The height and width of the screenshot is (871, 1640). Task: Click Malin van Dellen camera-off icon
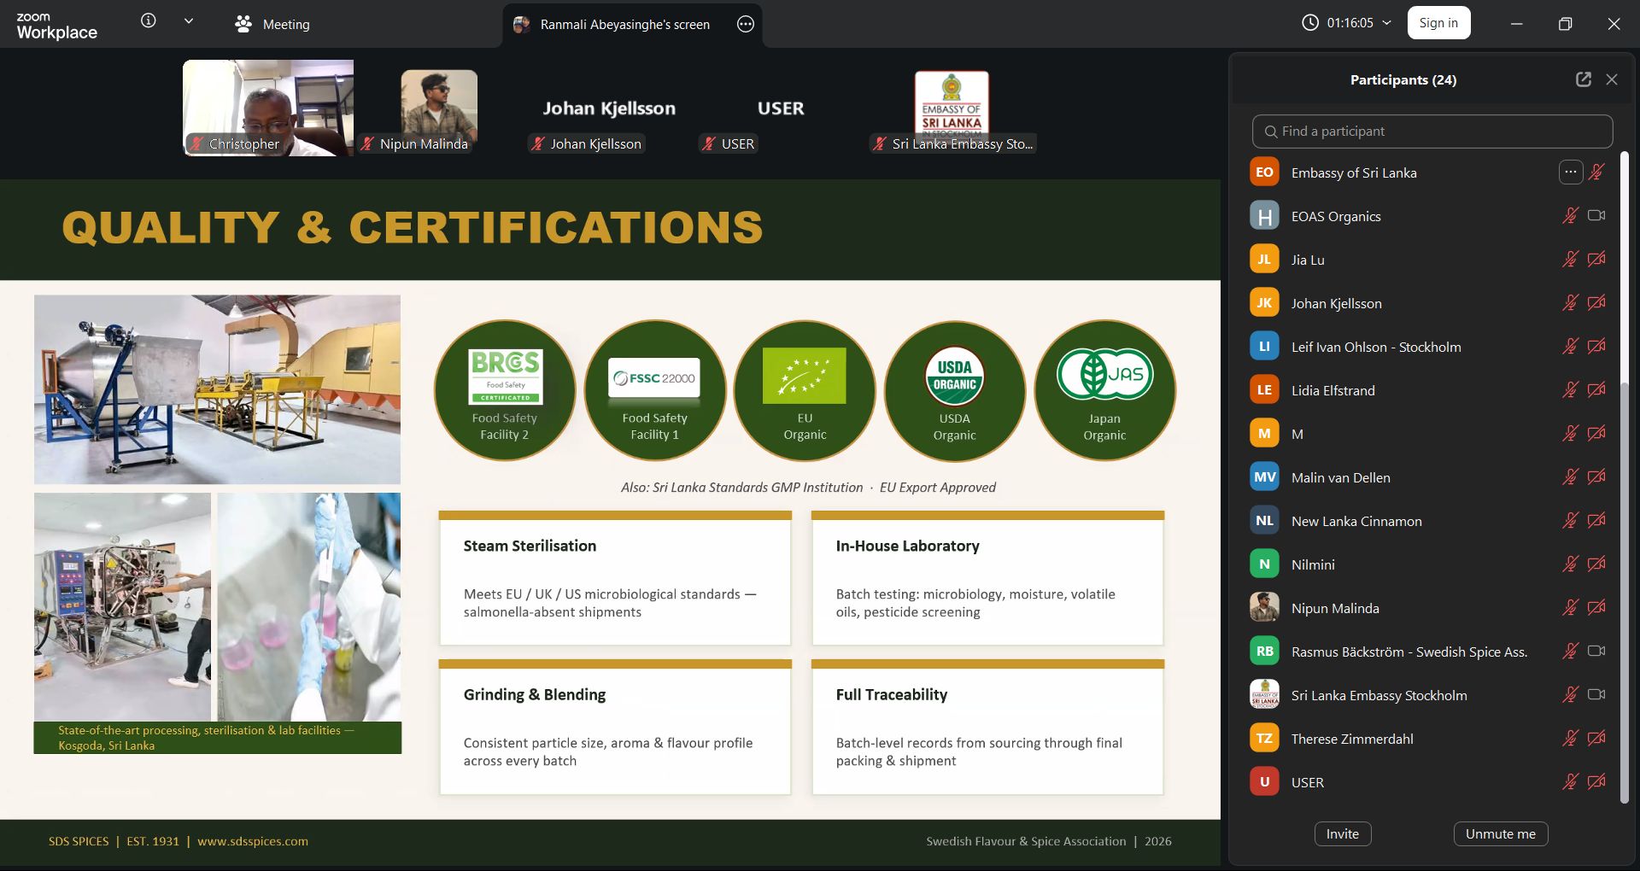pyautogui.click(x=1596, y=477)
